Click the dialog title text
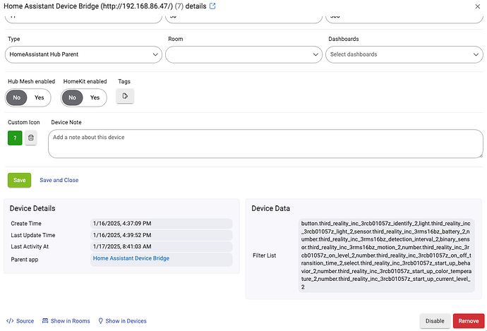 click(x=105, y=6)
